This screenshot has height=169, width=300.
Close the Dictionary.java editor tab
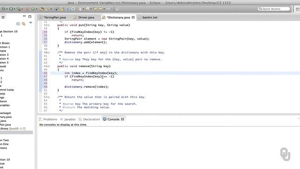point(133,17)
